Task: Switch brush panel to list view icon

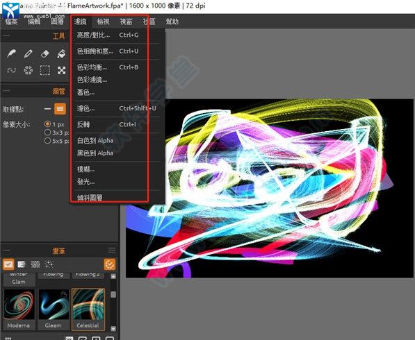Action: [x=22, y=264]
